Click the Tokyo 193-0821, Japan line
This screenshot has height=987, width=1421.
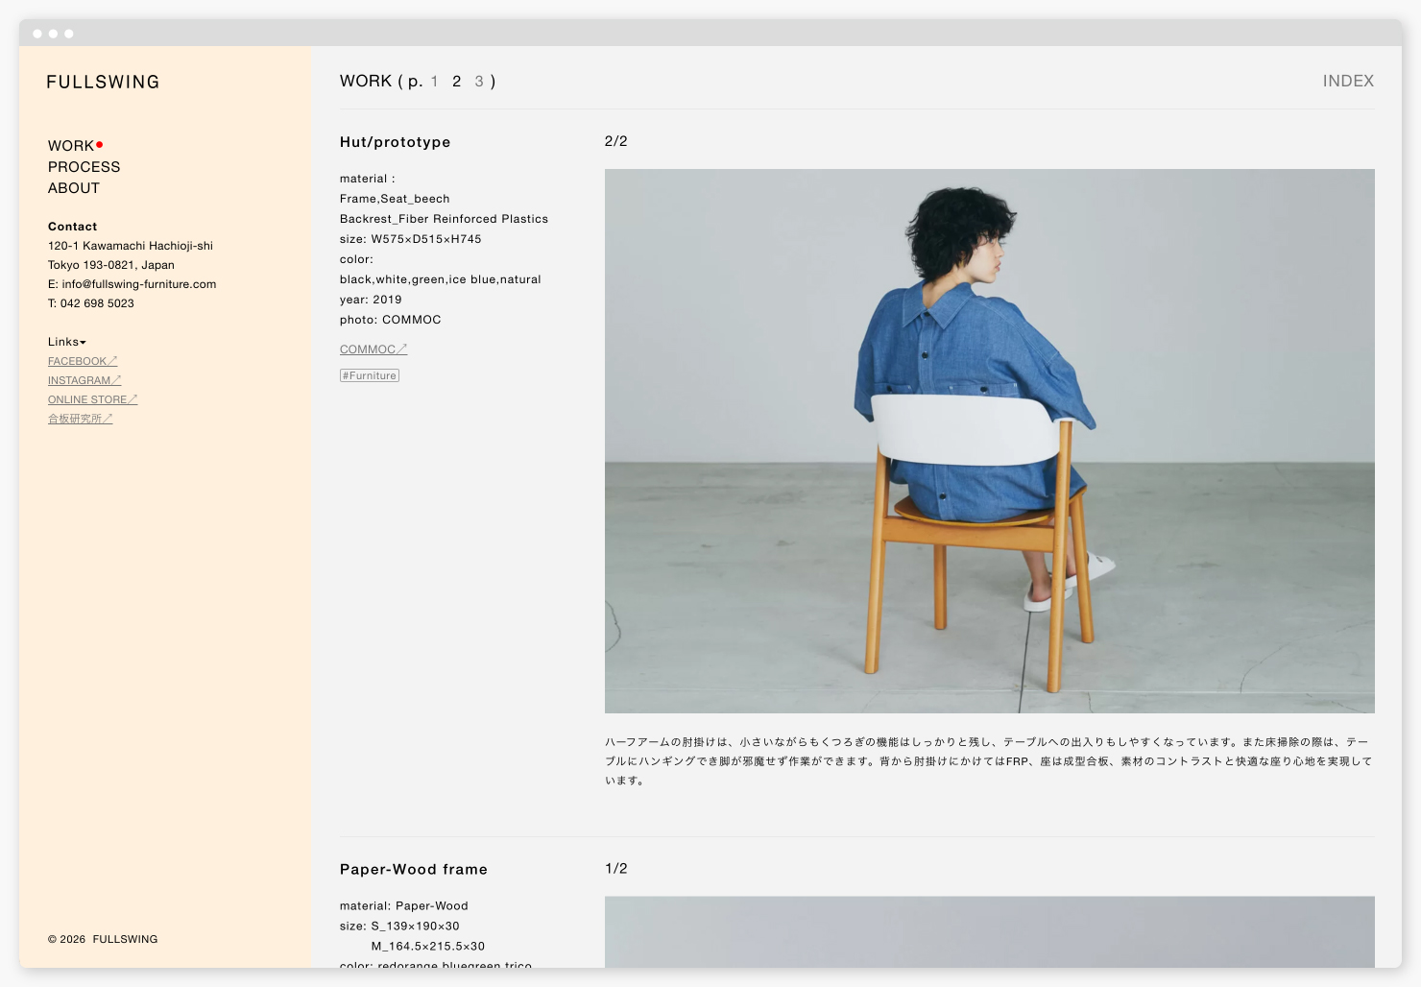click(x=111, y=265)
